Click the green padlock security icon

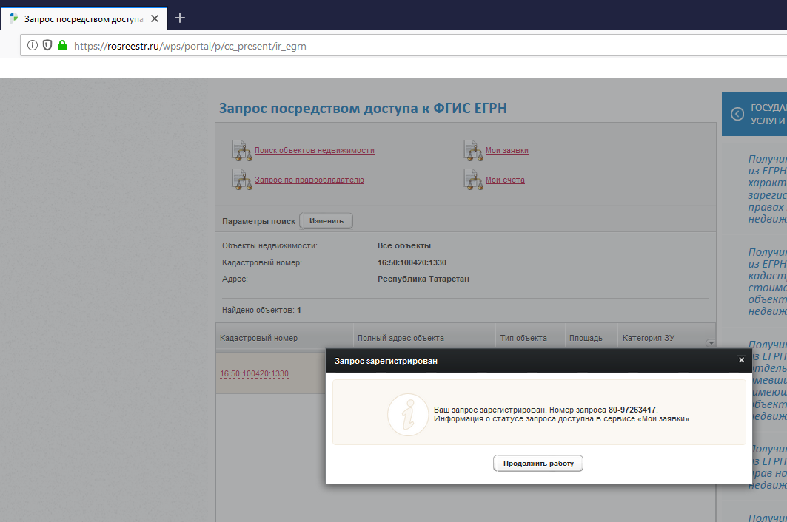coord(62,45)
